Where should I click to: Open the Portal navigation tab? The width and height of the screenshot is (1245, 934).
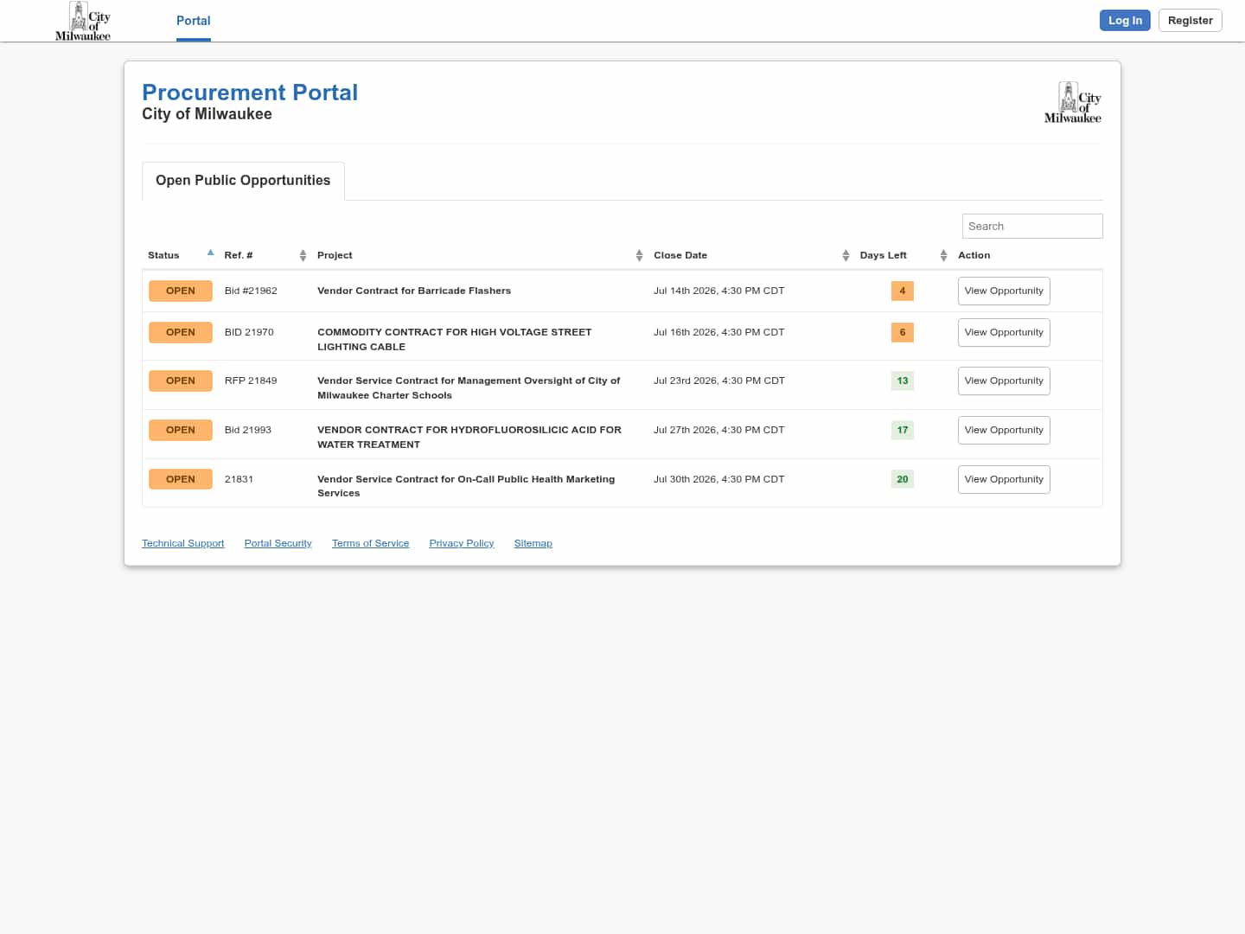(194, 21)
